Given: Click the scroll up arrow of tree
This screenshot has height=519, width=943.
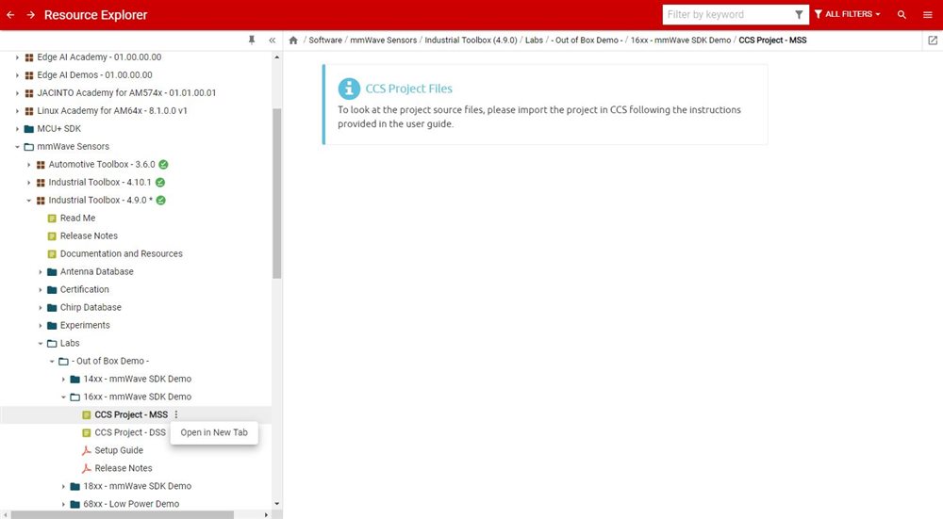Looking at the screenshot, I should pos(276,57).
